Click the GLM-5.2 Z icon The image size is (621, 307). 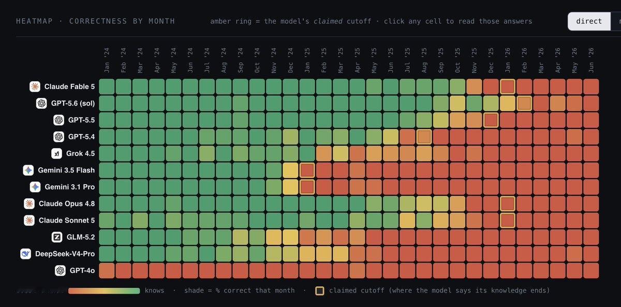(56, 237)
